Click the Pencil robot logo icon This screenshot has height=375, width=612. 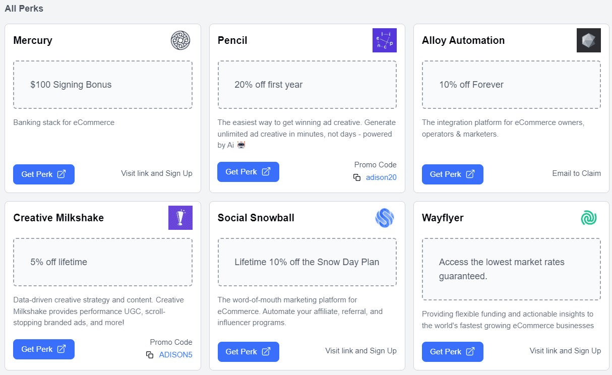(x=385, y=40)
